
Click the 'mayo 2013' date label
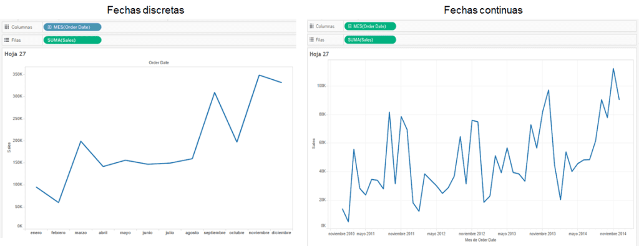507,234
